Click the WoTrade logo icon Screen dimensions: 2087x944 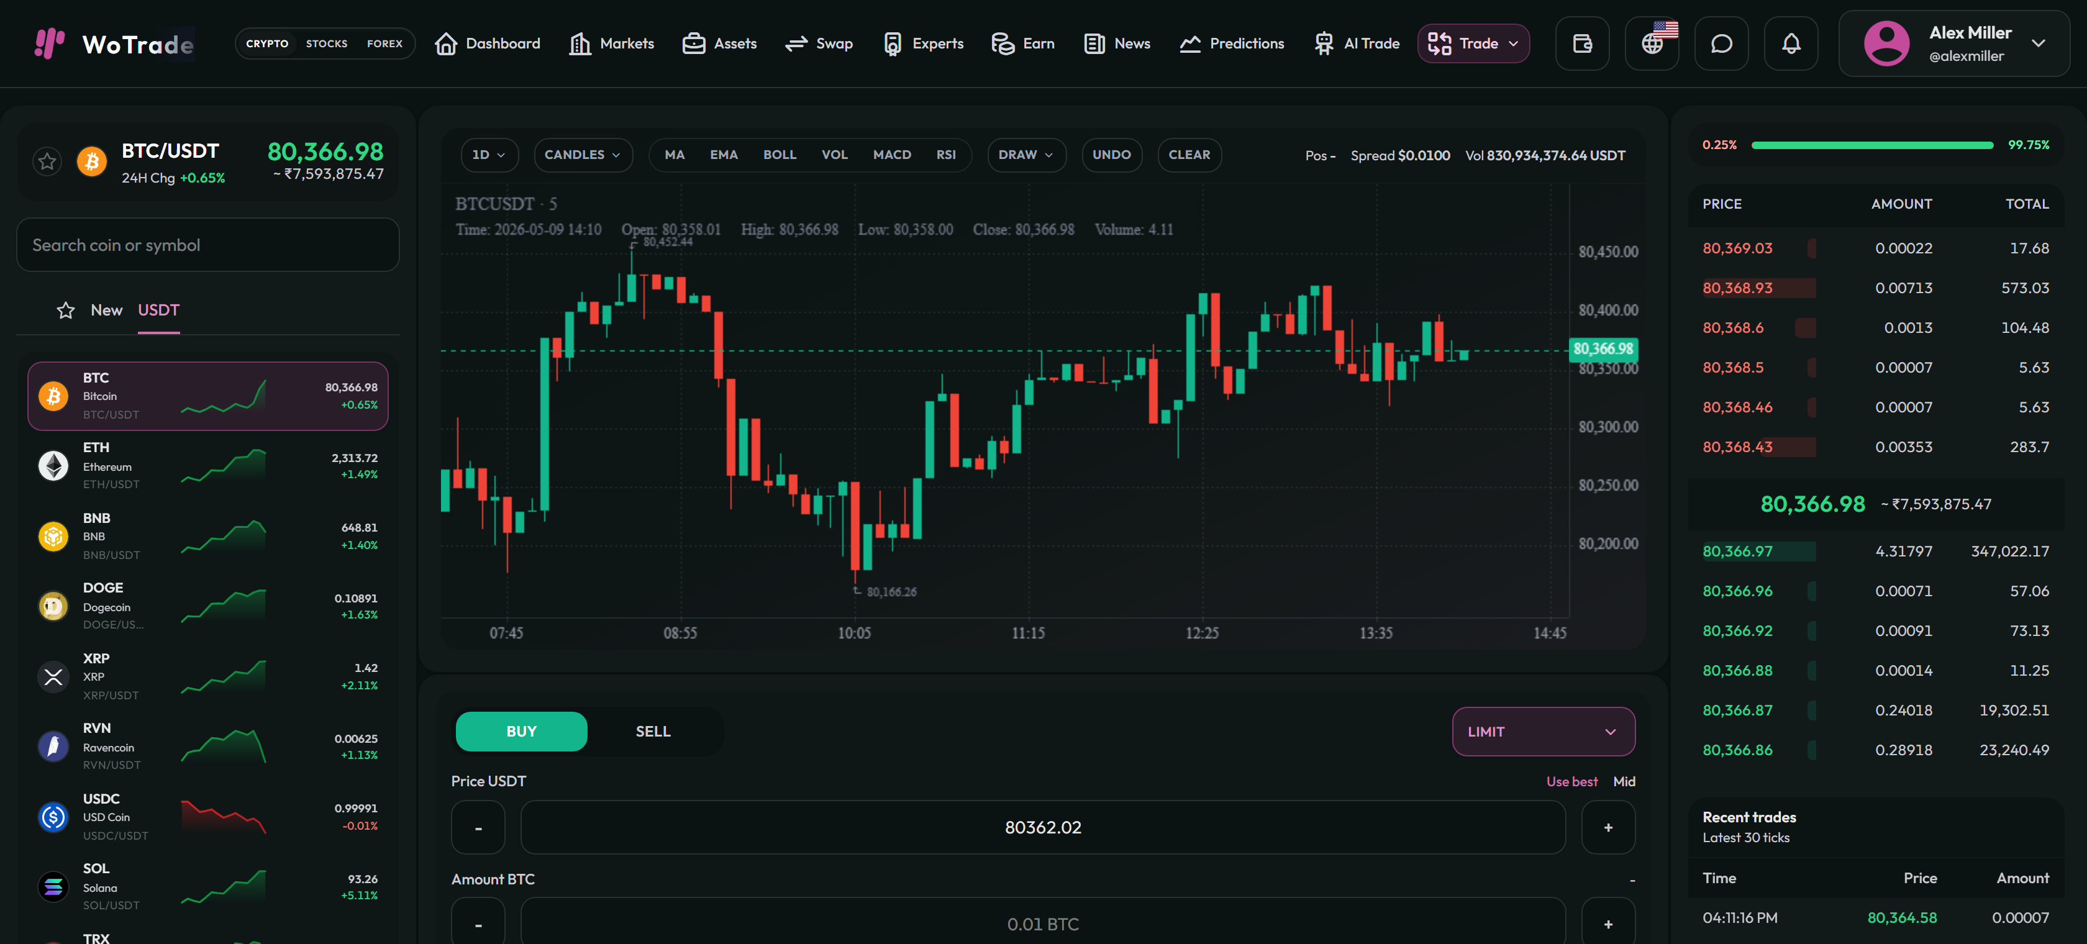(48, 43)
